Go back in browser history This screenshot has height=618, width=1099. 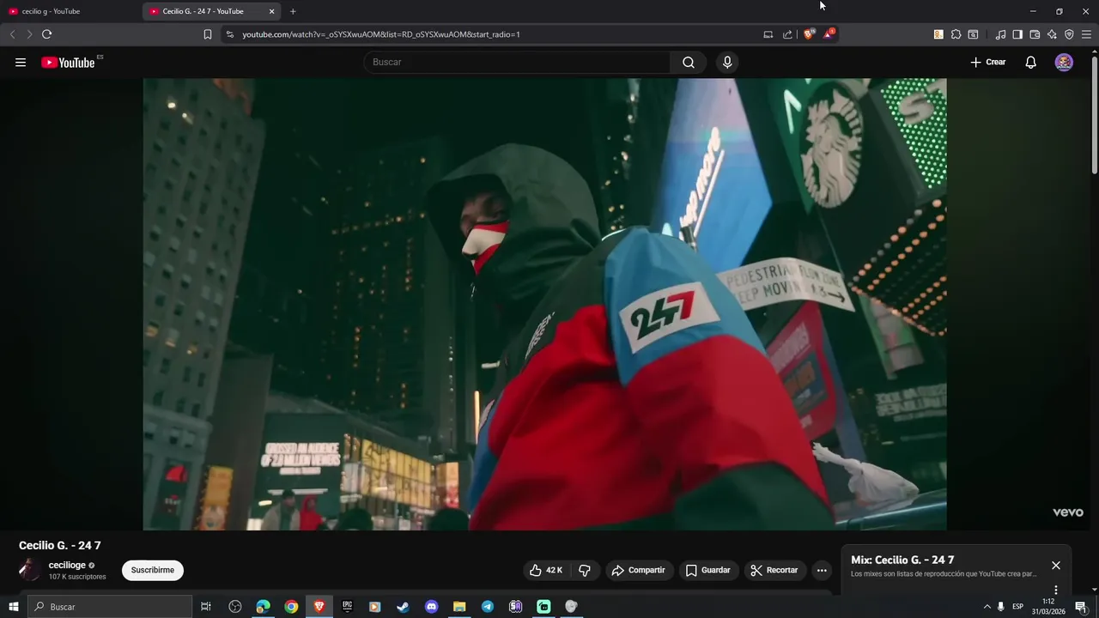[x=12, y=34]
